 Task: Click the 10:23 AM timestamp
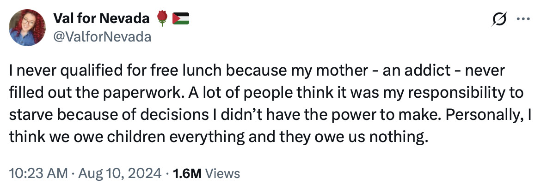click(38, 173)
